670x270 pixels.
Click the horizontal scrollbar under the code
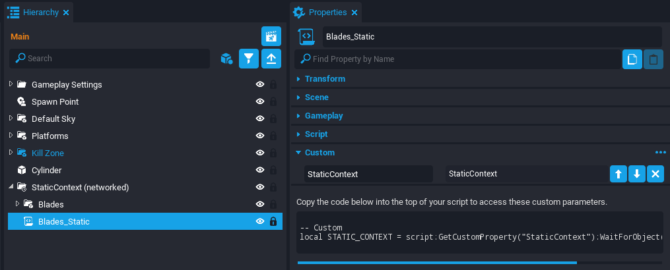coord(437,262)
